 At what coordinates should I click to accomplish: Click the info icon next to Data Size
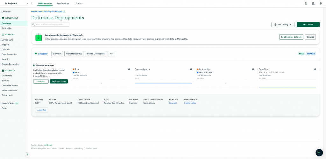pyautogui.click(x=315, y=69)
